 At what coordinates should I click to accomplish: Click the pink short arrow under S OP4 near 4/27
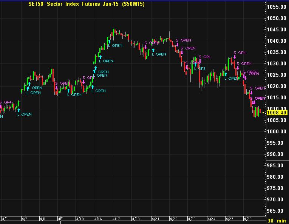234,57
